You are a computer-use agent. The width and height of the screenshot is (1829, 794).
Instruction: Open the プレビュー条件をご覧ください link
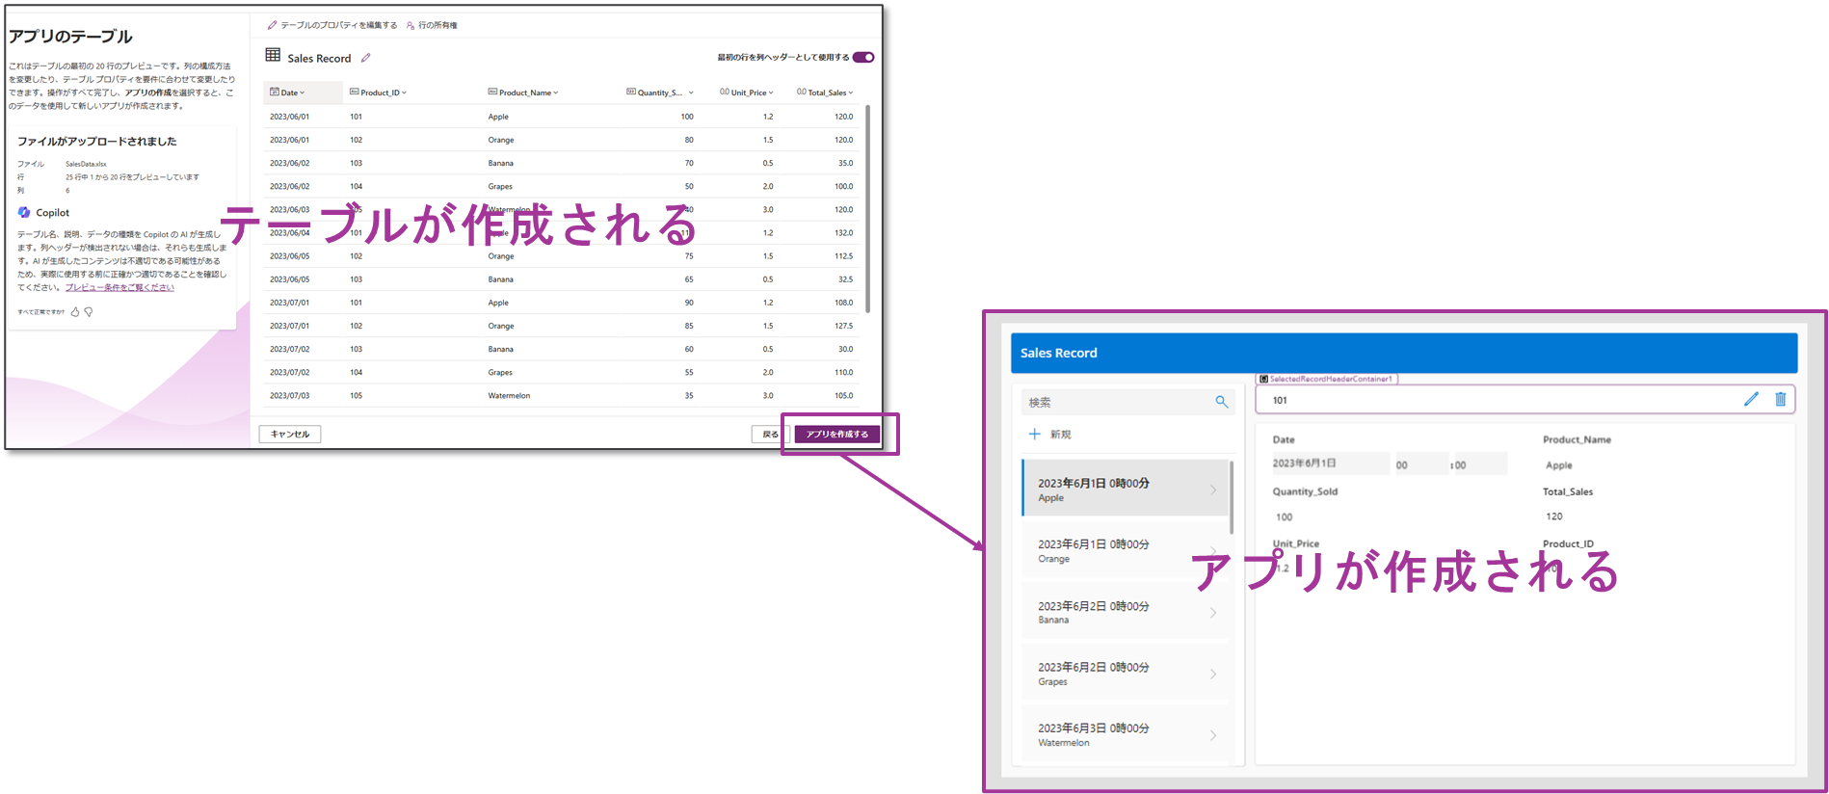(x=119, y=287)
